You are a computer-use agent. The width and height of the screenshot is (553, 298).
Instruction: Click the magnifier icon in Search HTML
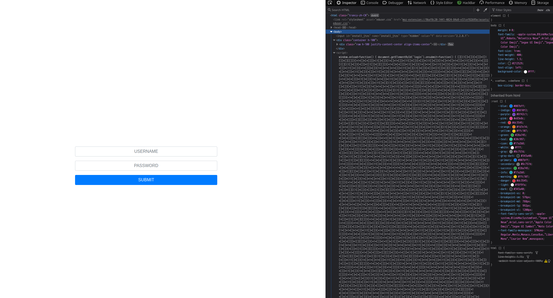point(329,10)
